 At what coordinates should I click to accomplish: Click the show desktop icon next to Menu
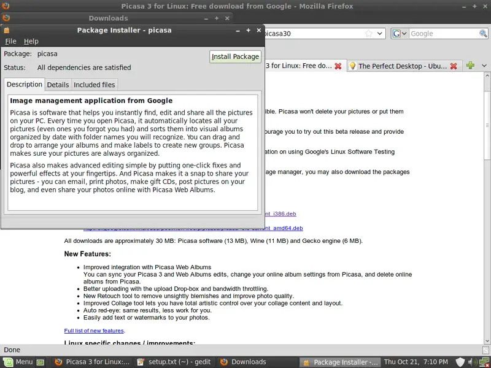click(41, 362)
